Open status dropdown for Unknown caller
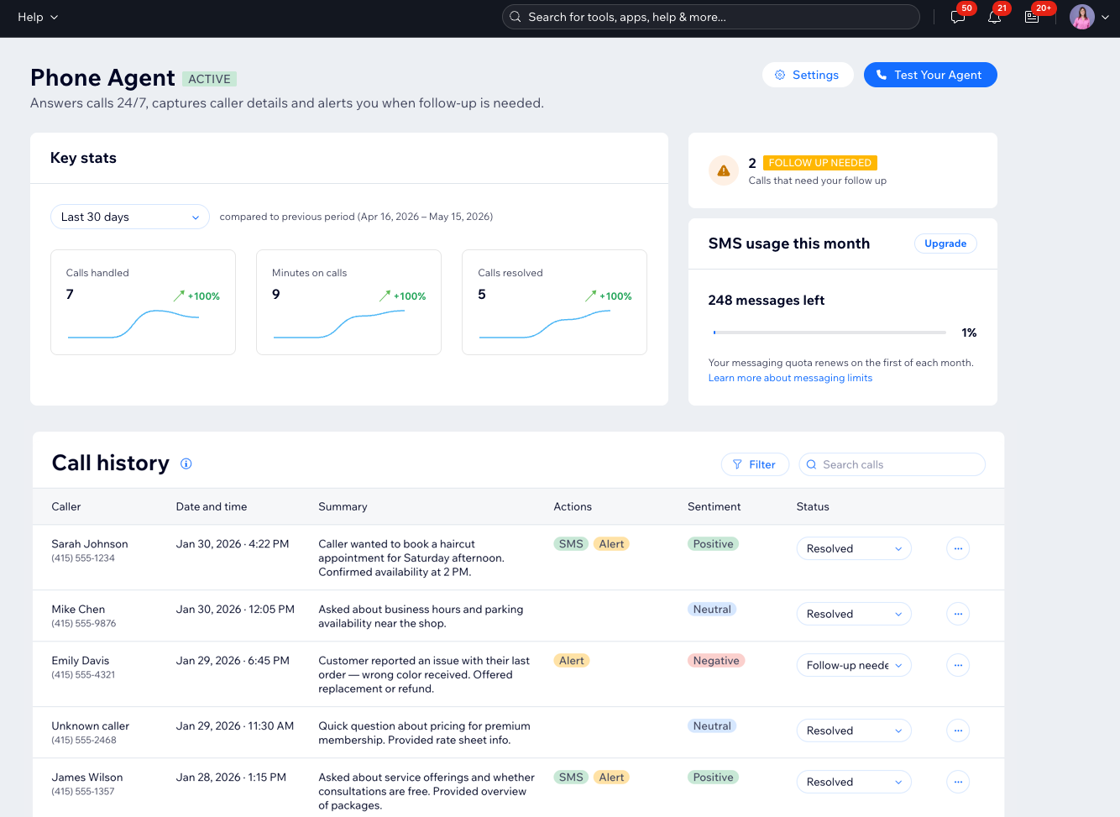The image size is (1120, 817). (854, 731)
